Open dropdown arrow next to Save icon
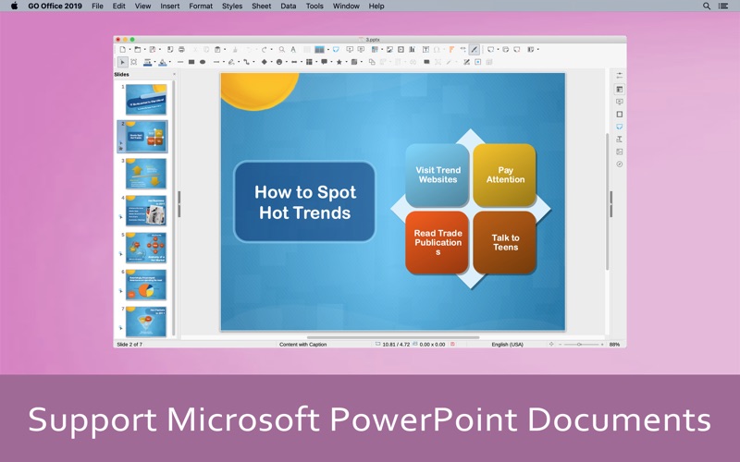 point(160,50)
